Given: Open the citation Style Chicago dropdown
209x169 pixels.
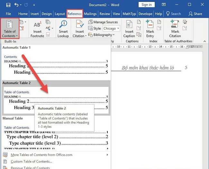Looking at the screenshot, I should click(112, 28).
